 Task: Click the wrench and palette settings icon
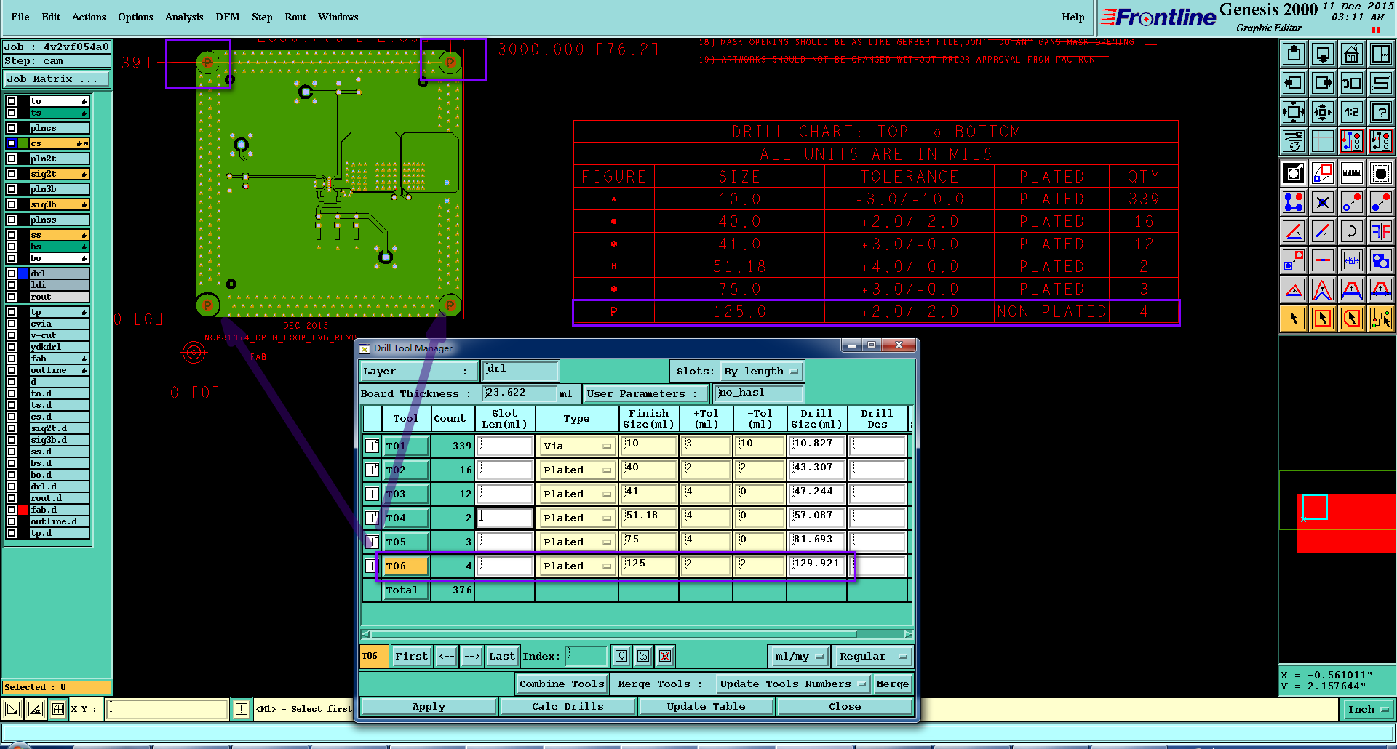pos(1294,141)
